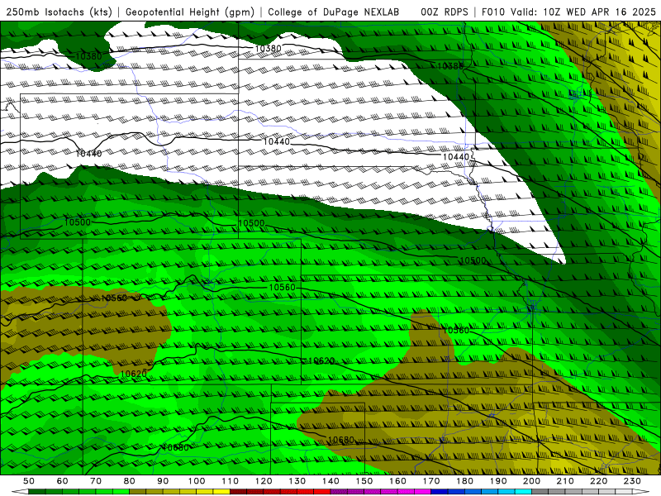Click the 160 label on the color scale
The image size is (661, 496).
[397, 481]
